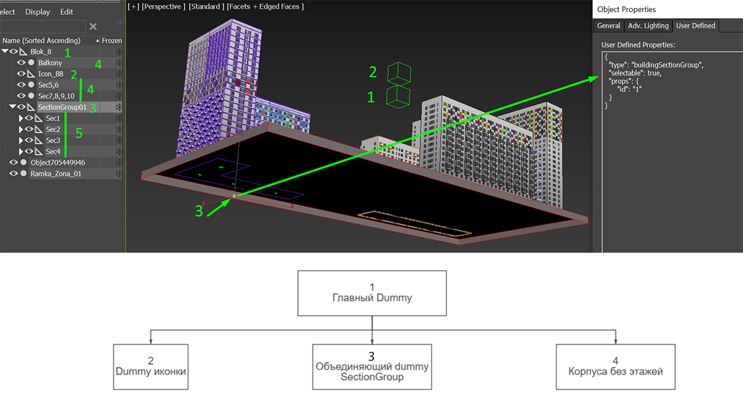Image resolution: width=743 pixels, height=416 pixels.
Task: Switch to the User Defined tab
Action: [695, 26]
